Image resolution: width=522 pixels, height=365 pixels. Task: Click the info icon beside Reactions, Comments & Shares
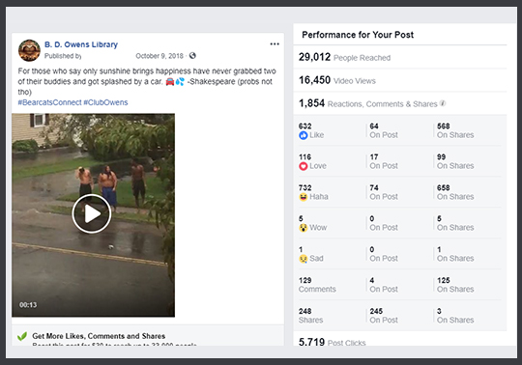443,103
